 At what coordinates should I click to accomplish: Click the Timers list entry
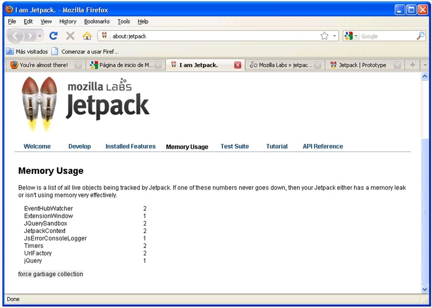(x=34, y=246)
